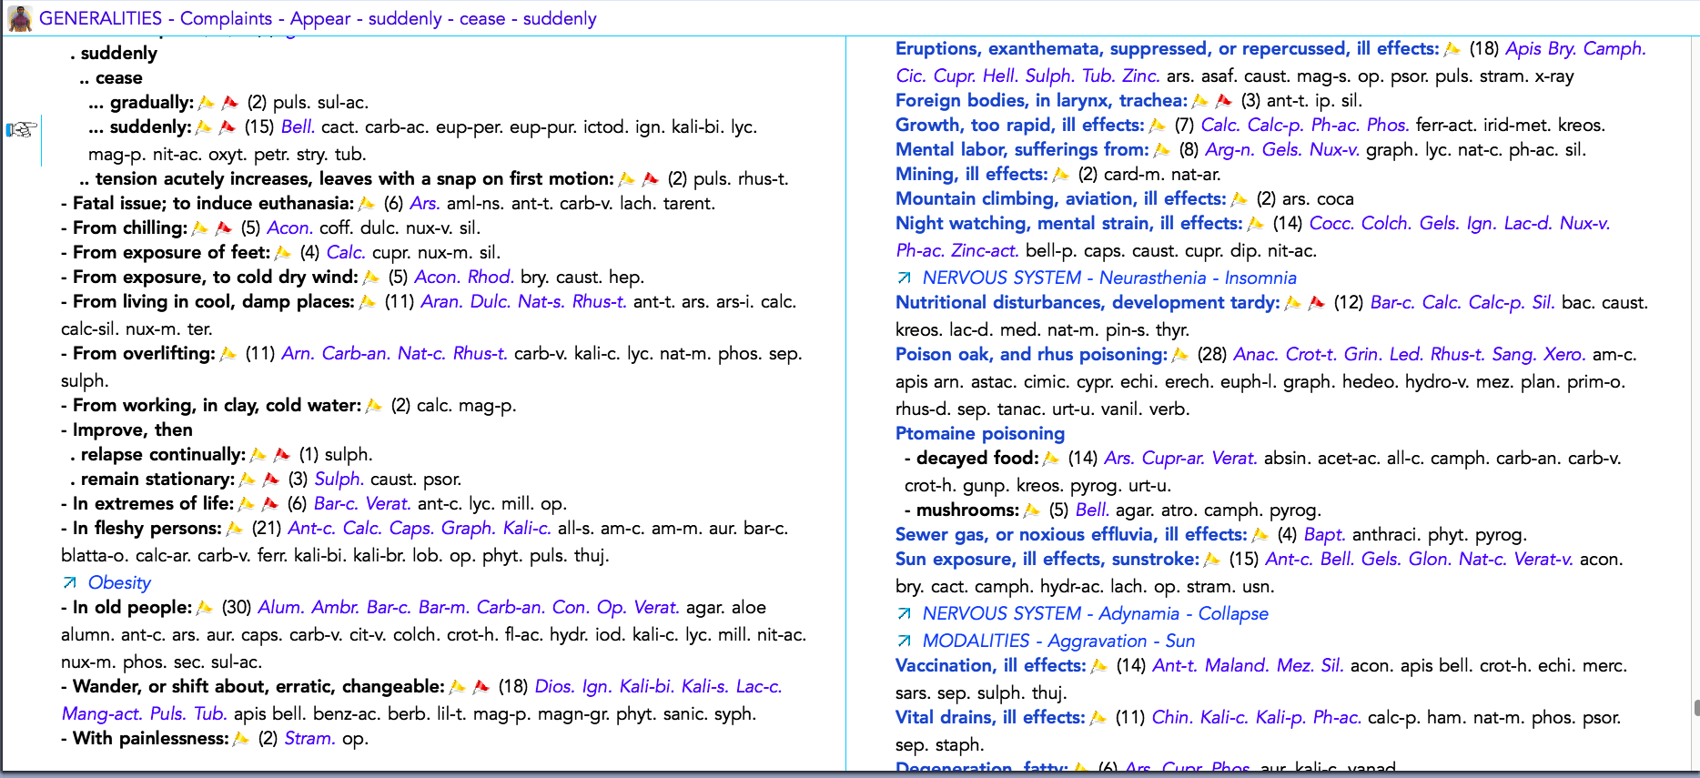Click the yellow flag beside 'Growth, too rapid'
The width and height of the screenshot is (1700, 778).
(x=1158, y=125)
